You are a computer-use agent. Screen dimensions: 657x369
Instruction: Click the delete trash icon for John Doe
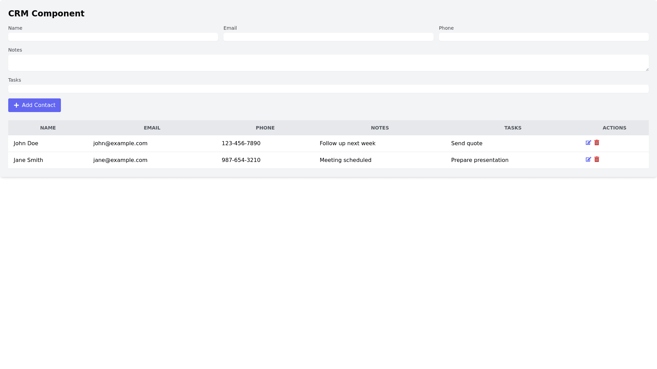[x=597, y=143]
